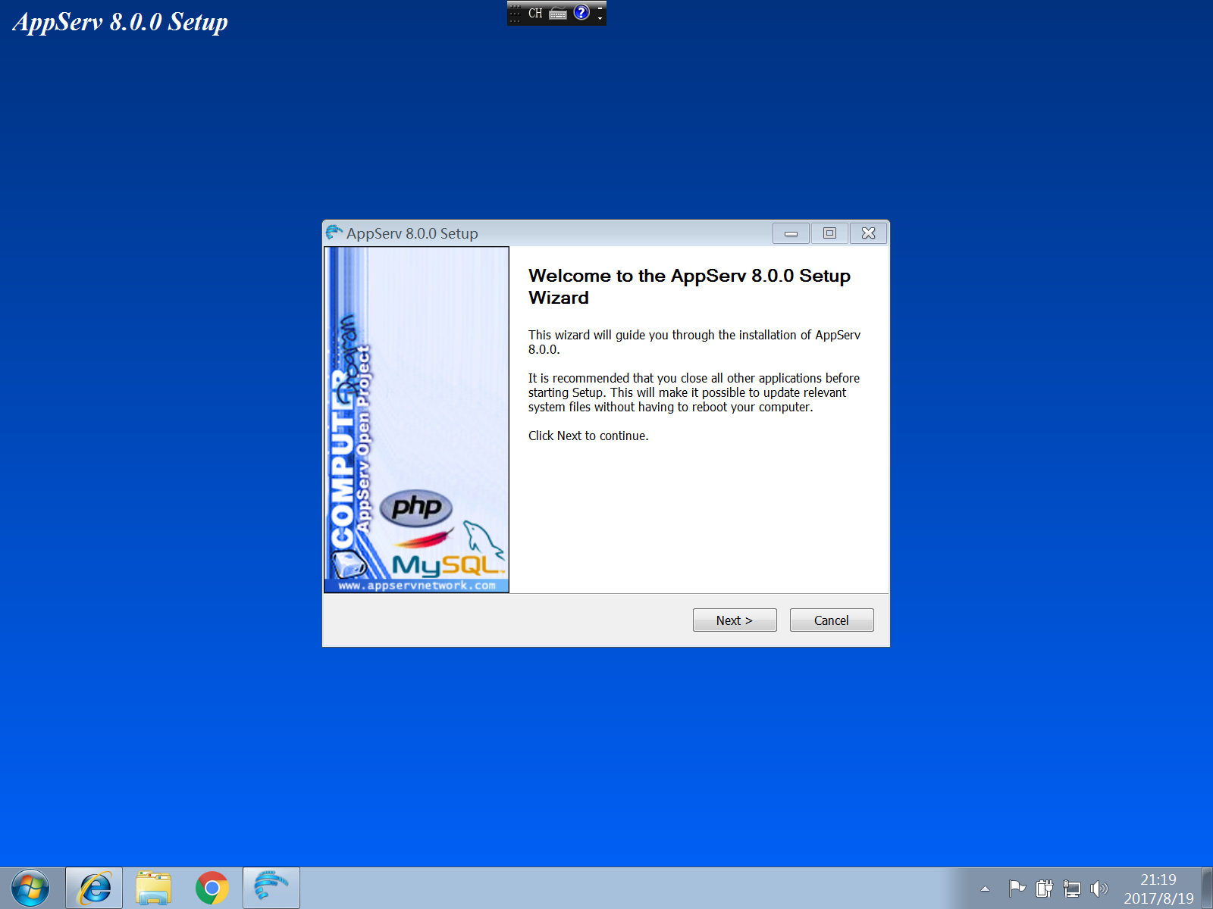The height and width of the screenshot is (909, 1213).
Task: Launch Internet Explorer from the taskbar
Action: 95,888
